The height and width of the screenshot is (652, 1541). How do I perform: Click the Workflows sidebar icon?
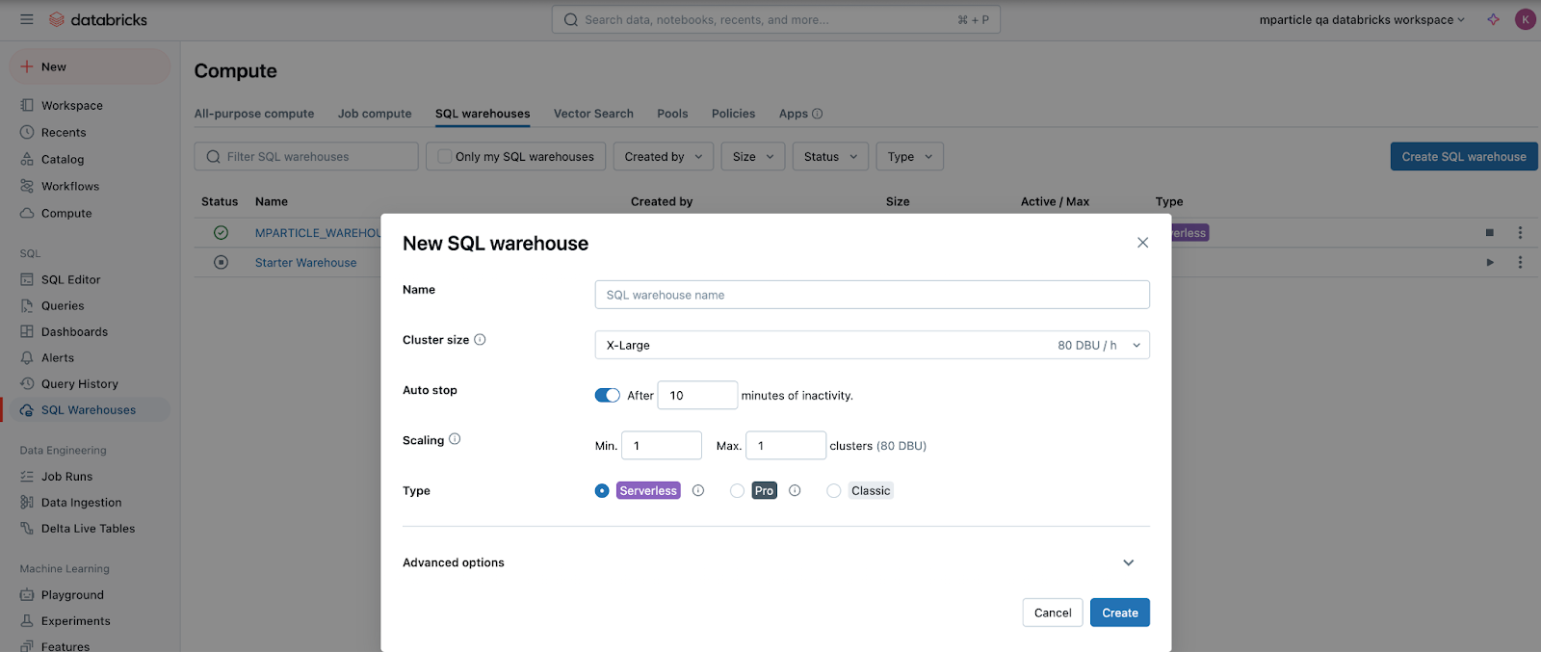27,186
